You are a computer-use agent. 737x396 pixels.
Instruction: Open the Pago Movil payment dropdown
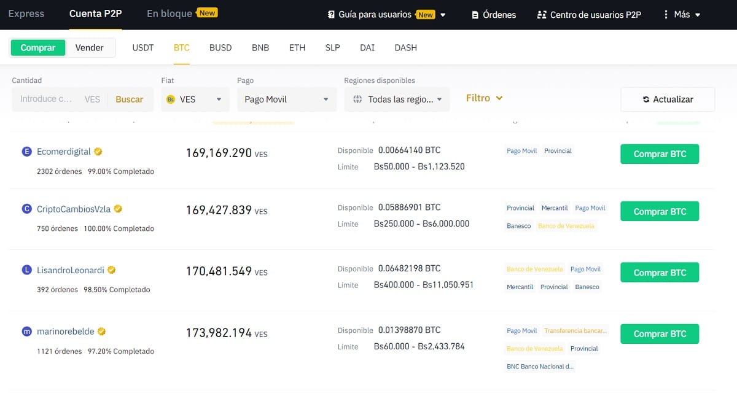point(287,99)
